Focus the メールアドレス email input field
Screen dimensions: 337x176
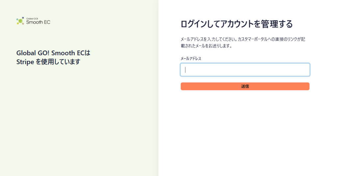click(245, 70)
